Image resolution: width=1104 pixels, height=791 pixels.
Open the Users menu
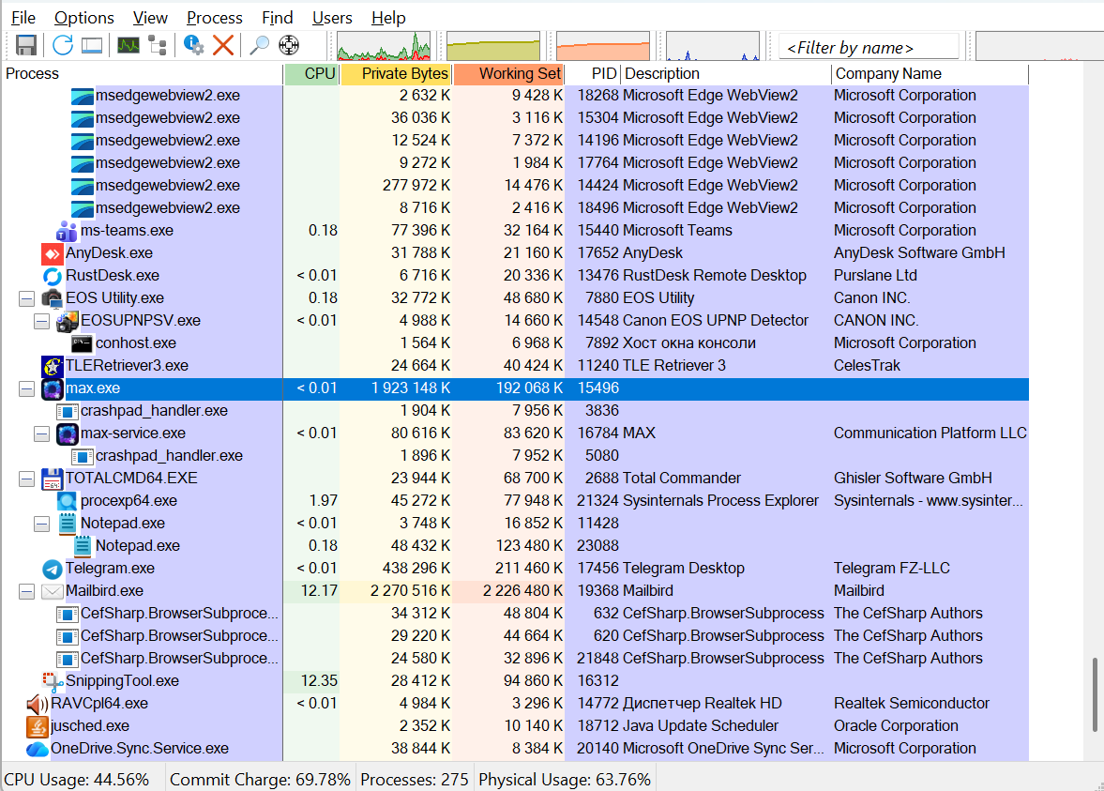(x=332, y=18)
